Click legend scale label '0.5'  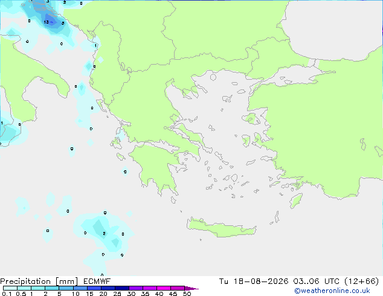21,294
